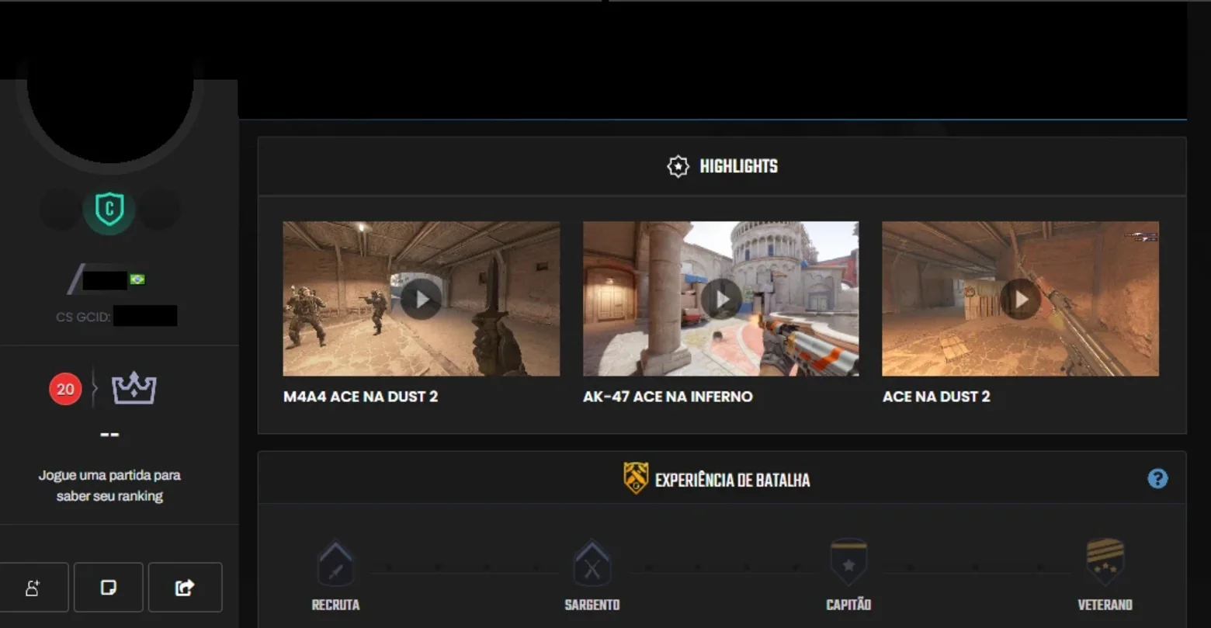The height and width of the screenshot is (628, 1211).
Task: Click the third highlight title "ACE NA DUST 2"
Action: point(936,397)
